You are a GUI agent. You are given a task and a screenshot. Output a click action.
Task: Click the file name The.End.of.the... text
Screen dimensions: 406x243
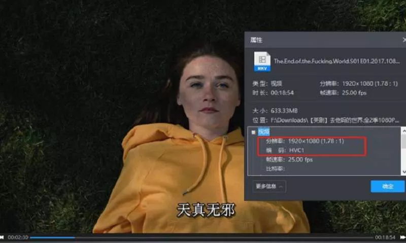click(x=336, y=61)
